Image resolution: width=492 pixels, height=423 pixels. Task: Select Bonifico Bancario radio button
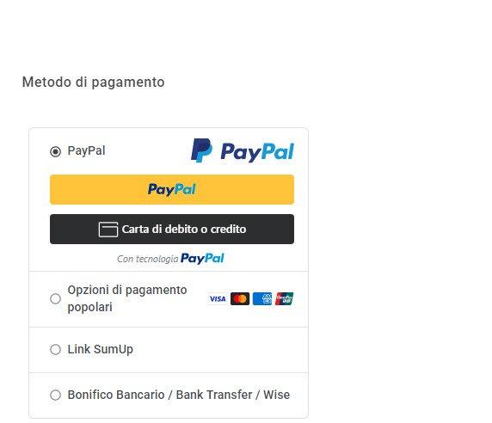point(55,395)
